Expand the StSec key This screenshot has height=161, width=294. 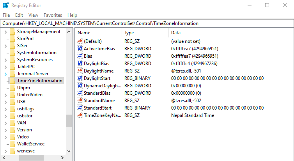(6, 46)
